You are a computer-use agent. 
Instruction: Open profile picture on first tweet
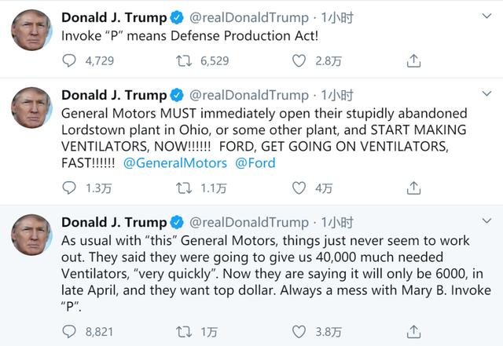31,31
